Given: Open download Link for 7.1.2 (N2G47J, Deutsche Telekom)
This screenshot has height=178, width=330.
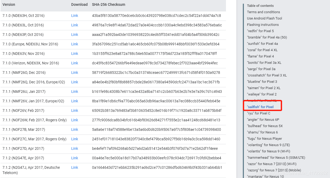Looking at the screenshot, I should (x=75, y=167).
